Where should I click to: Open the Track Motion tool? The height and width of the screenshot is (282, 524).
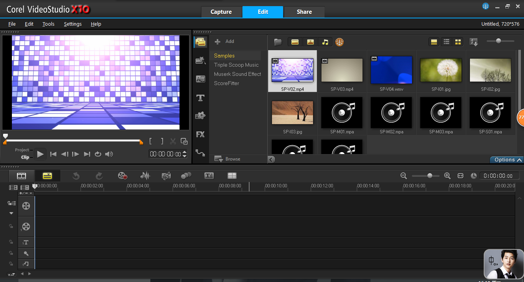[x=186, y=175]
